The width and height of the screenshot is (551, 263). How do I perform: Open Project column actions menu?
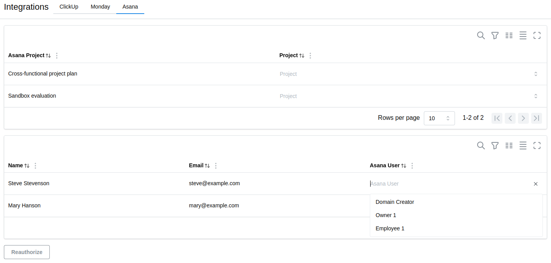(310, 56)
